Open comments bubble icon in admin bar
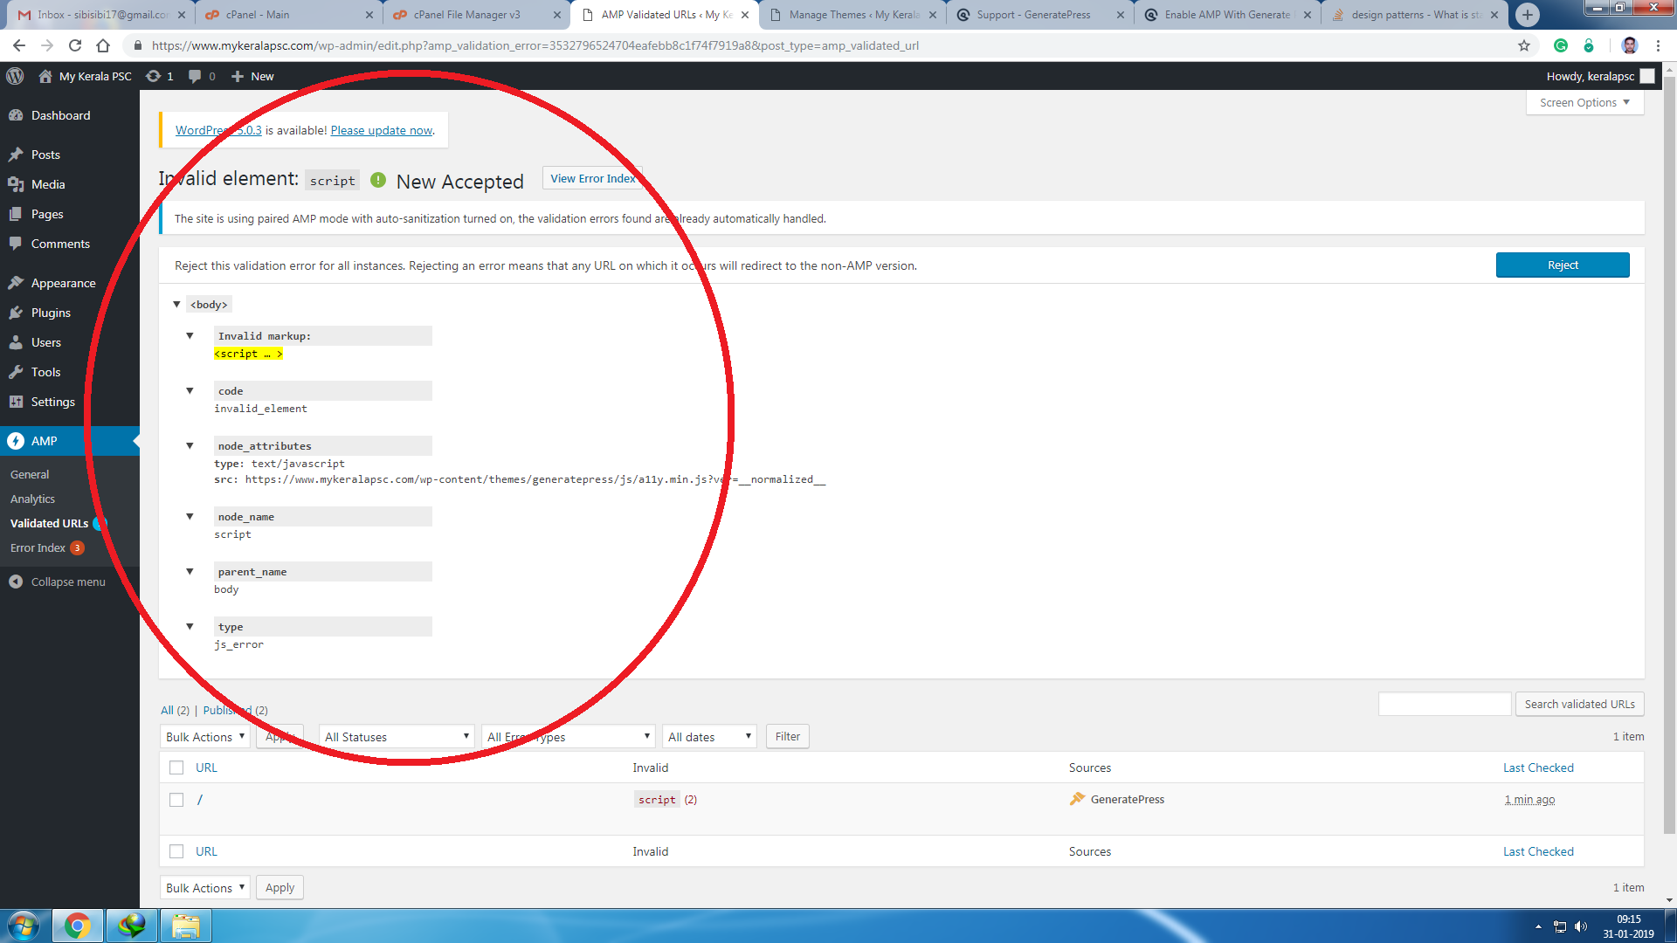This screenshot has height=943, width=1677. (x=195, y=76)
